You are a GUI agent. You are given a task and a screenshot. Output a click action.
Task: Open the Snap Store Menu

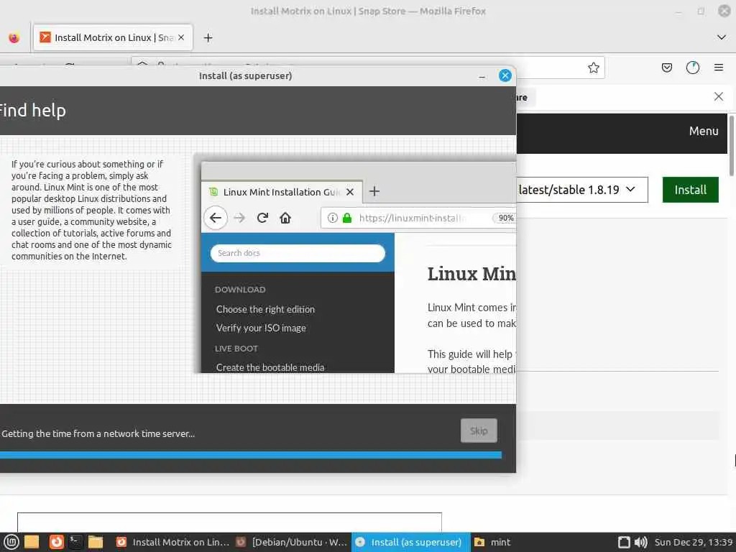(704, 131)
